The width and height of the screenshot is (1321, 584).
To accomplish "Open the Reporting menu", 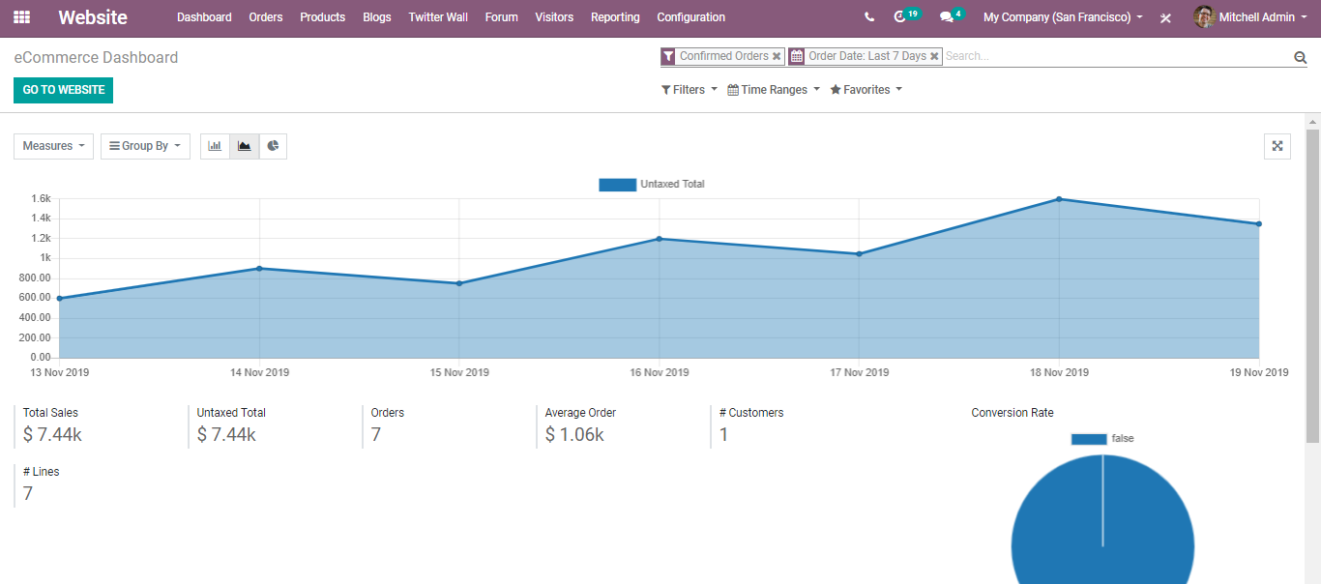I will tap(615, 17).
